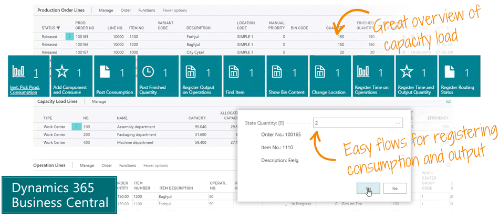Open row actions for production order 100165

point(70,37)
